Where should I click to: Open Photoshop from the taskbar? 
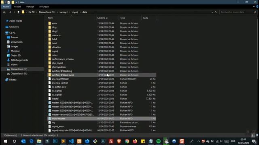click(55, 141)
